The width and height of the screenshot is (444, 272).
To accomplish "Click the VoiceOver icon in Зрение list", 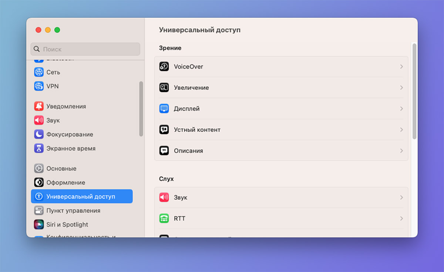I will pos(164,66).
